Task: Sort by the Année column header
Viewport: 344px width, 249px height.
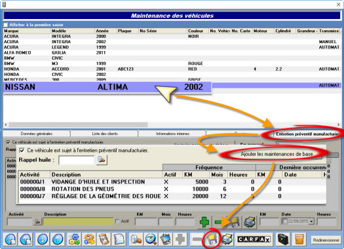Action: (x=105, y=31)
